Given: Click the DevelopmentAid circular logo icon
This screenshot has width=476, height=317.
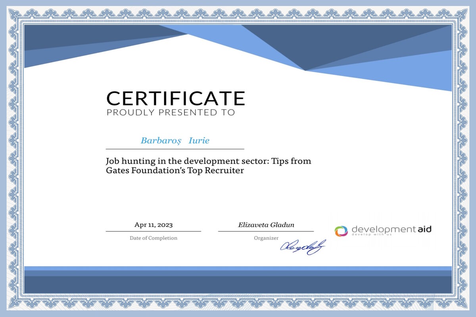Looking at the screenshot, I should pyautogui.click(x=341, y=231).
